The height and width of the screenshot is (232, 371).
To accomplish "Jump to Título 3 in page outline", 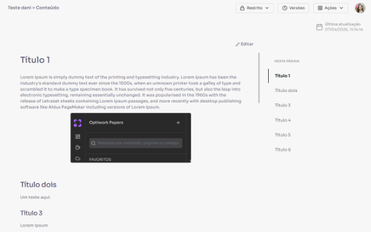I will [x=283, y=105].
